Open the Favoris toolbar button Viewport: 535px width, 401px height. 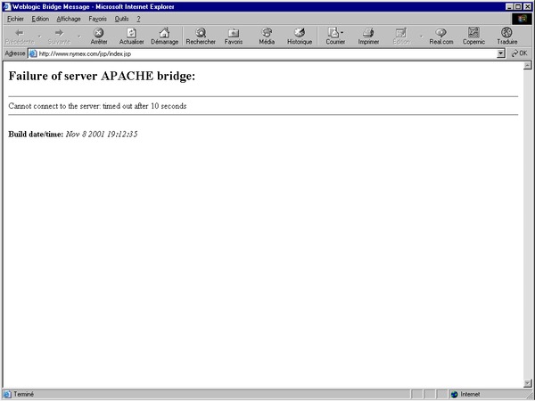(234, 37)
